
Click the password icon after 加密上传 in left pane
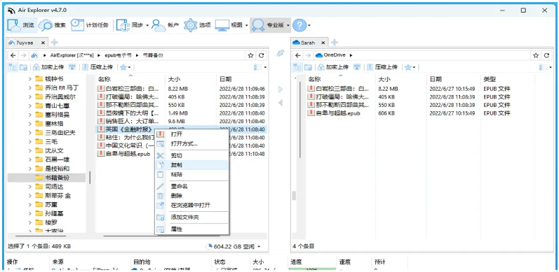coord(72,67)
